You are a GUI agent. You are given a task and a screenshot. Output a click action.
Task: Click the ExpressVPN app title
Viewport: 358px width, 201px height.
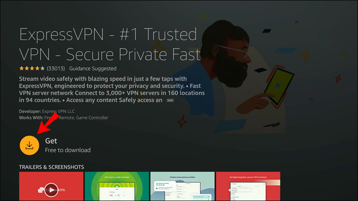(110, 44)
